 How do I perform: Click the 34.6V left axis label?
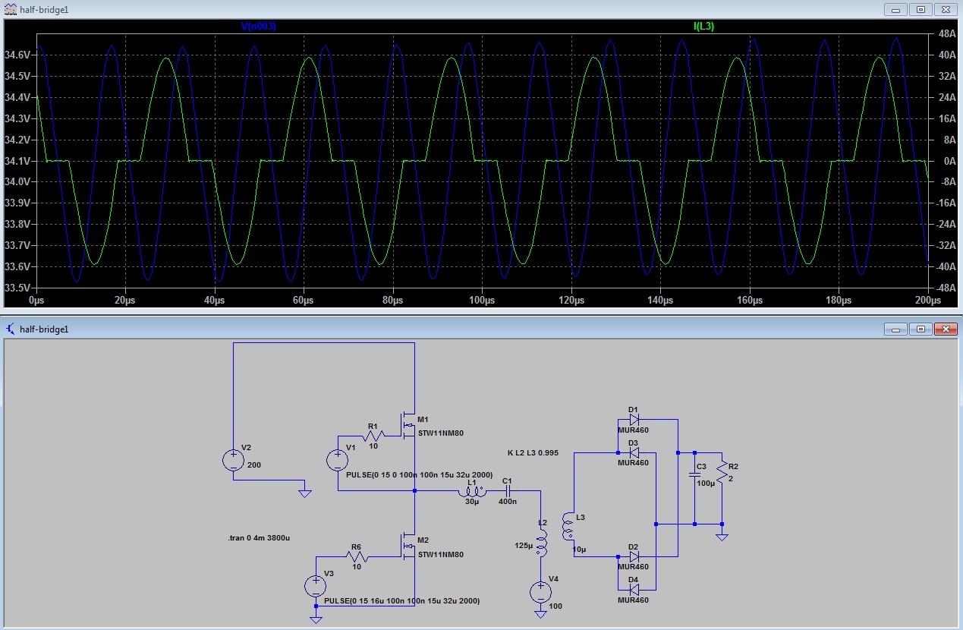tap(17, 55)
